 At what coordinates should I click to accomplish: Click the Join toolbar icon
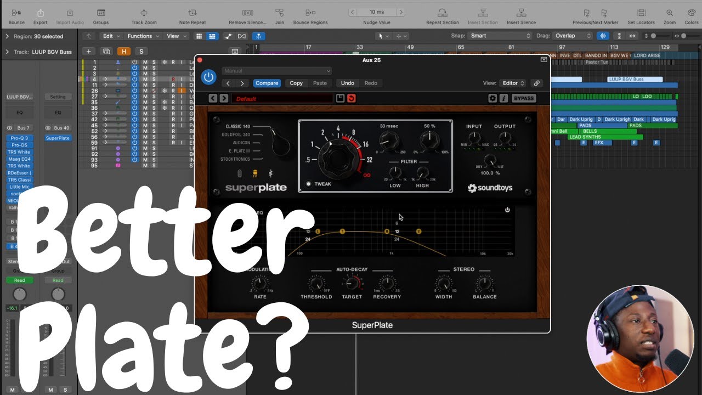pos(280,13)
